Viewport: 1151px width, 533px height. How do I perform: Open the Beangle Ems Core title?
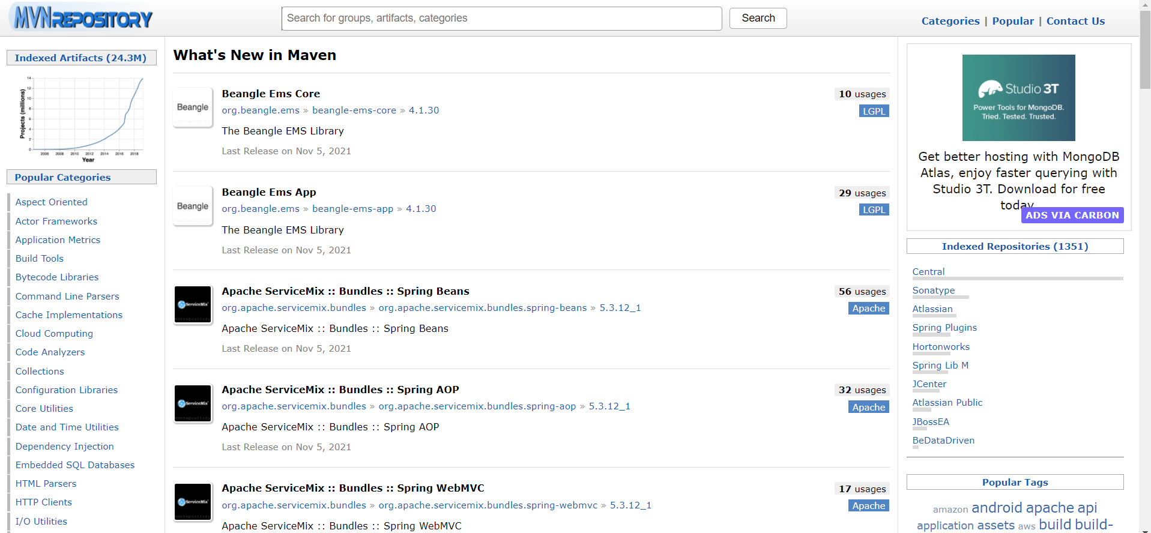(x=271, y=94)
